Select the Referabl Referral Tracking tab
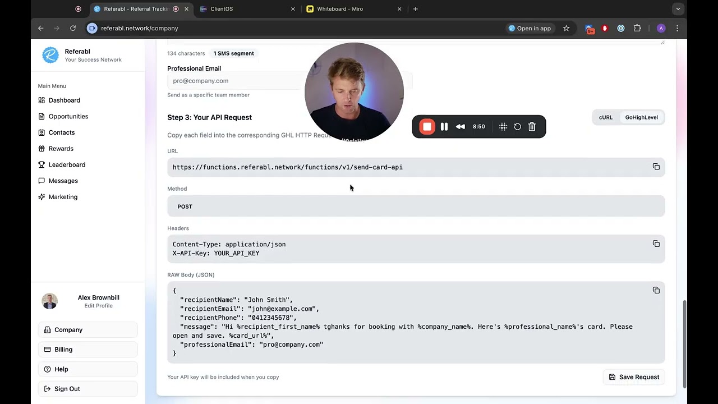This screenshot has height=404, width=718. [x=141, y=9]
